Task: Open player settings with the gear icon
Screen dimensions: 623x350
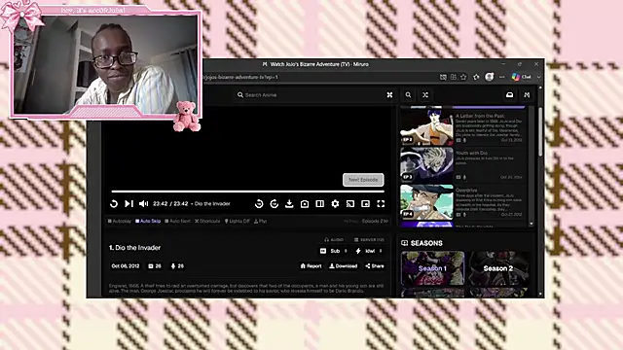Action: 335,204
